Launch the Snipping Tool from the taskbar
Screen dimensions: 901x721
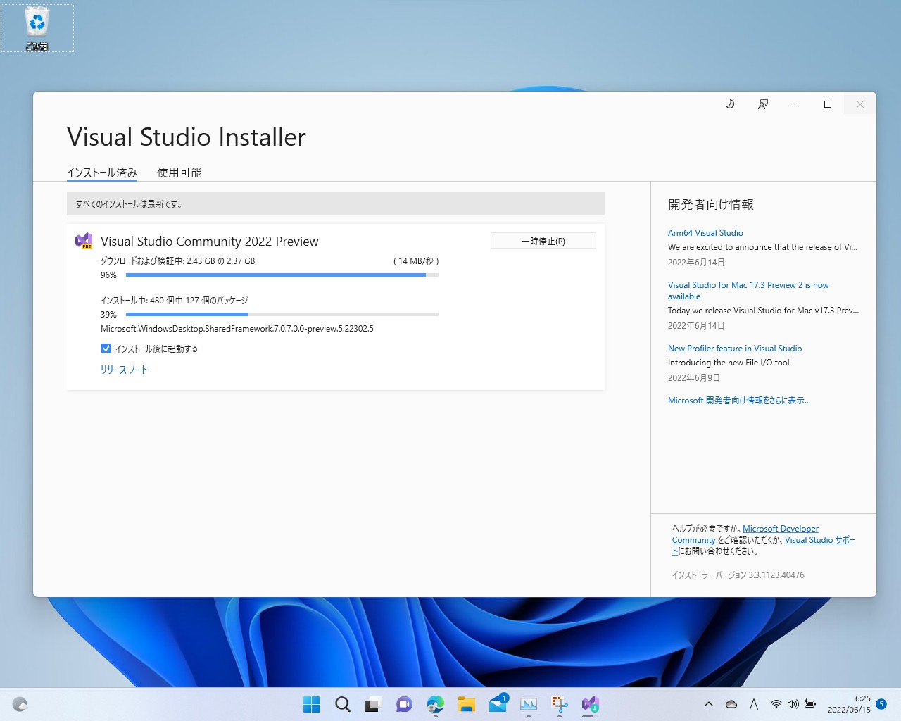[x=560, y=703]
